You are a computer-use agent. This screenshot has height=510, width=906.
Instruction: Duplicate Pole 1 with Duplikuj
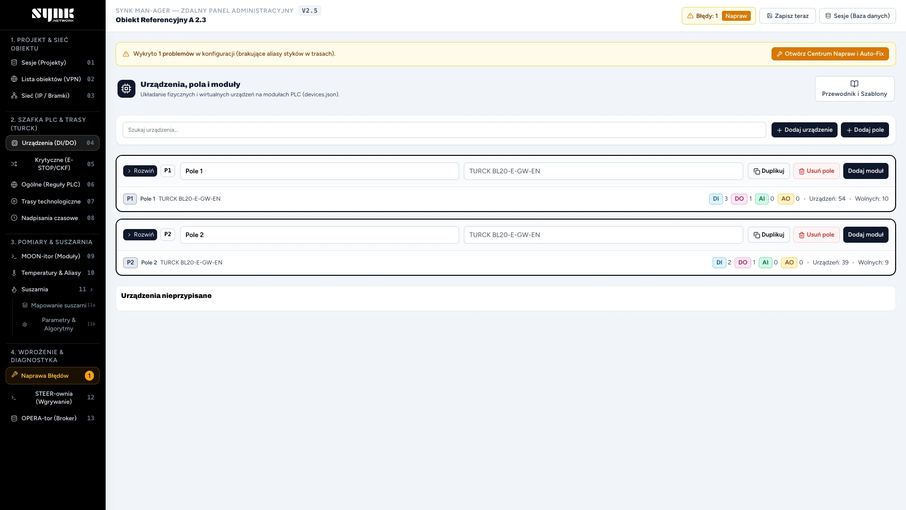[x=769, y=171]
